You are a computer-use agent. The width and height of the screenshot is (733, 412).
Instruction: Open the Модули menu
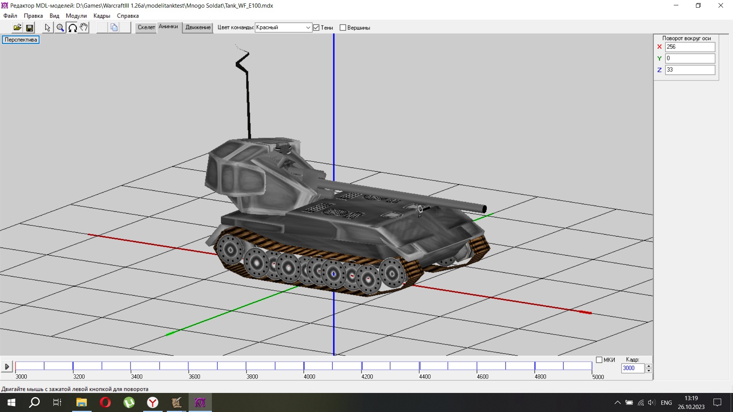pyautogui.click(x=76, y=16)
